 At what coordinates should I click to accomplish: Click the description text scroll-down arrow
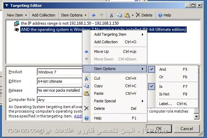(x=197, y=117)
